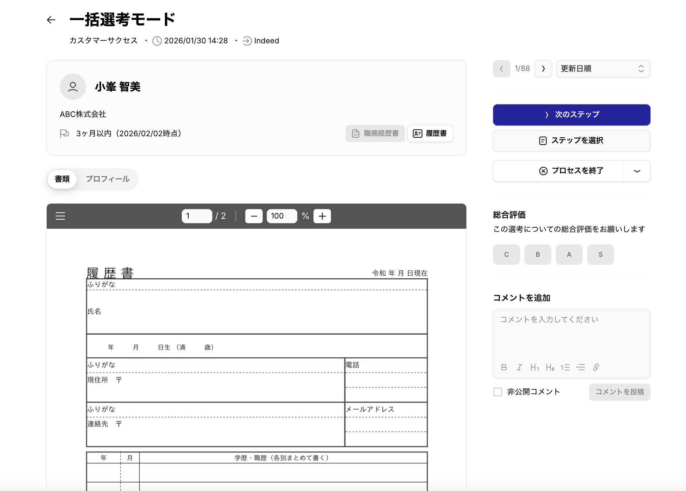The width and height of the screenshot is (686, 491).
Task: Click the 次のステップ button
Action: pyautogui.click(x=571, y=115)
